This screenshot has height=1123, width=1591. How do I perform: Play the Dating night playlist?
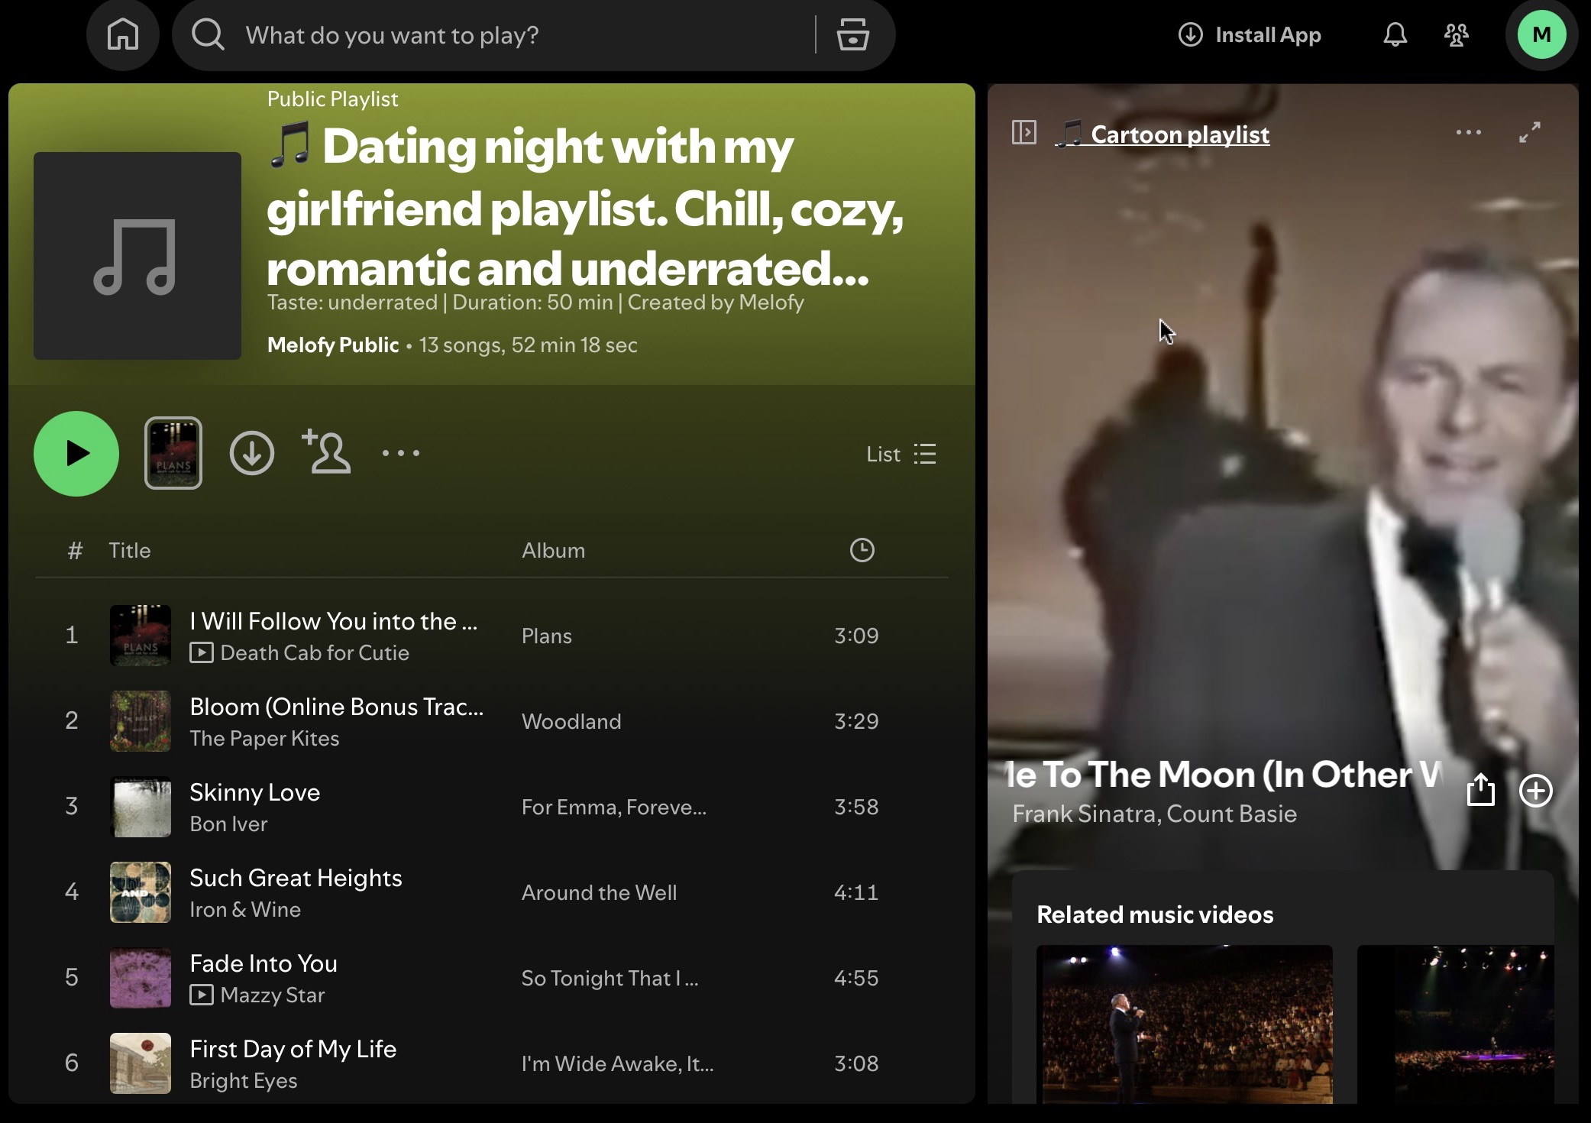point(76,454)
